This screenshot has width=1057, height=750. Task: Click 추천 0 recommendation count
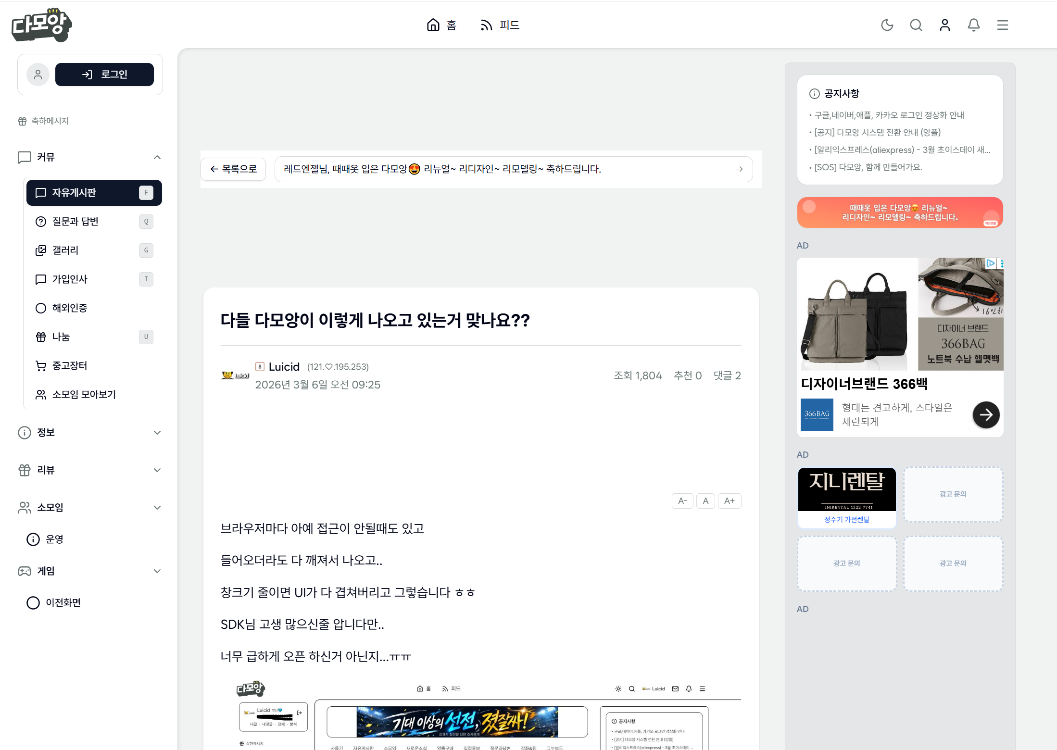(688, 376)
